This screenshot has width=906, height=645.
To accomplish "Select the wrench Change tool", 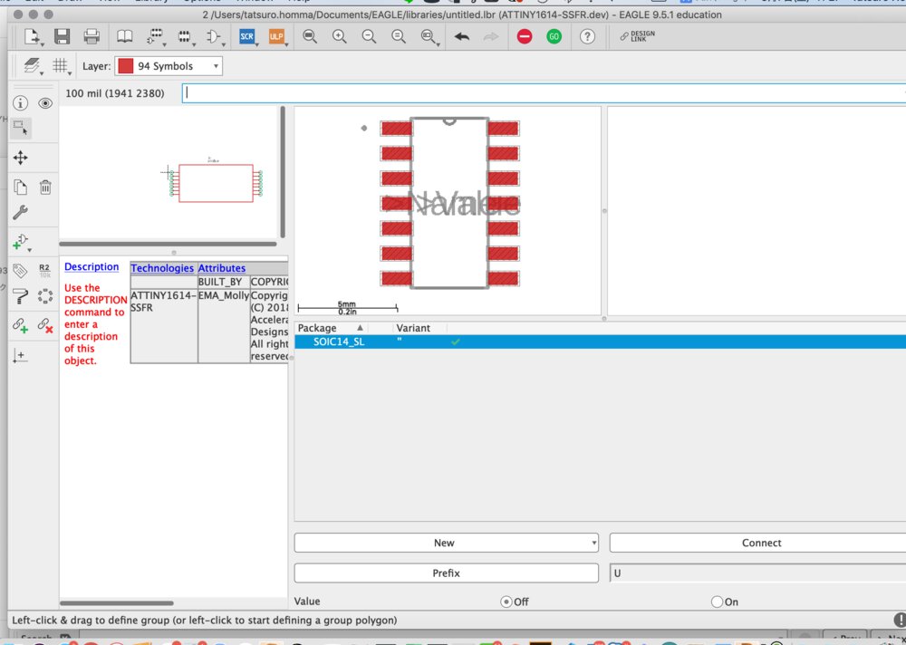I will coord(20,214).
